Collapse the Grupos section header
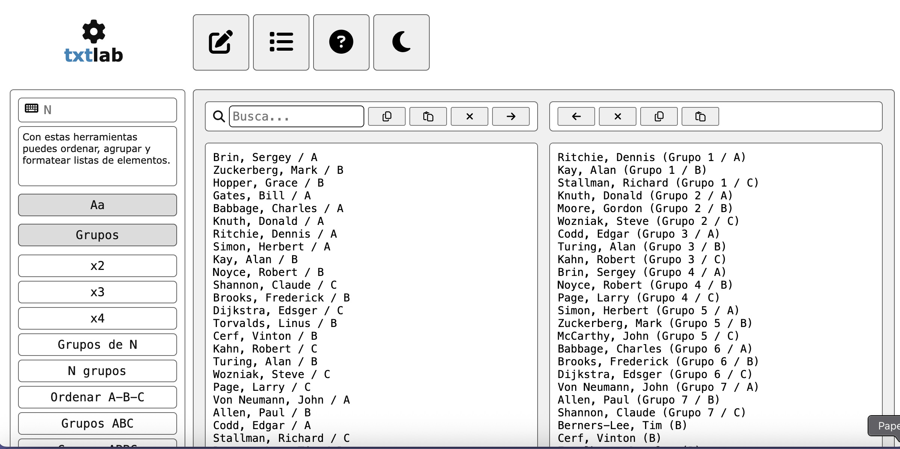 tap(97, 235)
